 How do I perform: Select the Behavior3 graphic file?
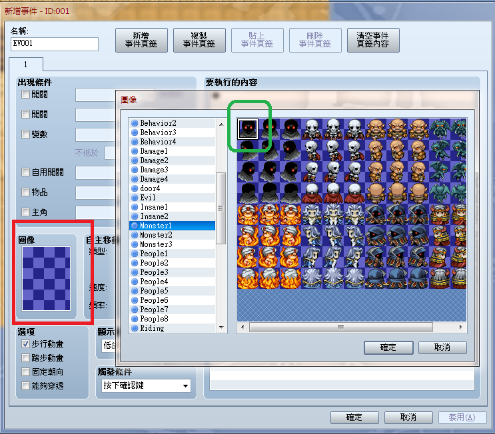(x=172, y=132)
